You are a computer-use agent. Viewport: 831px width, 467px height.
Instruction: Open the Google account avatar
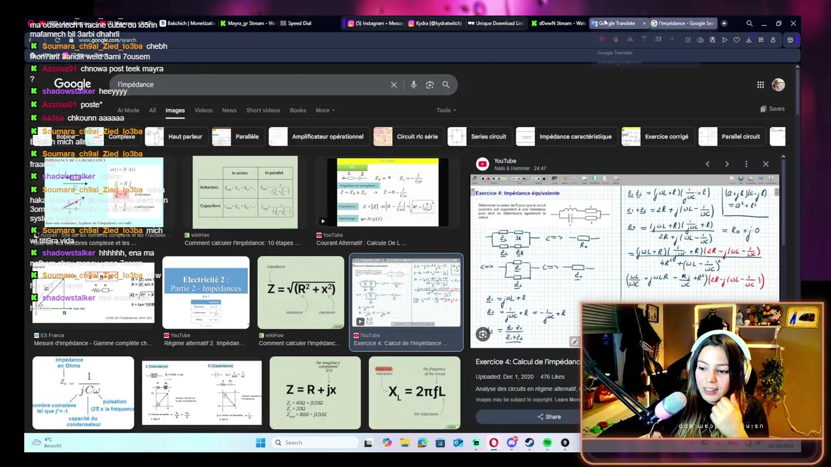click(778, 84)
